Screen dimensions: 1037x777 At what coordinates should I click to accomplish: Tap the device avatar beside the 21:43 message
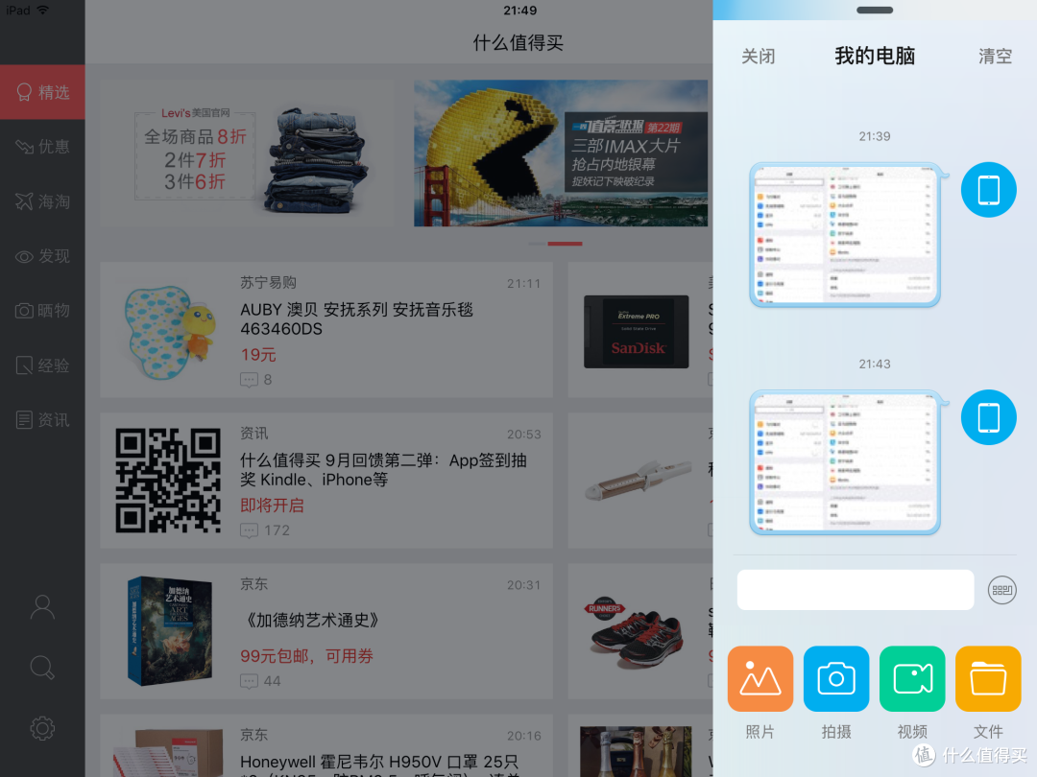988,417
